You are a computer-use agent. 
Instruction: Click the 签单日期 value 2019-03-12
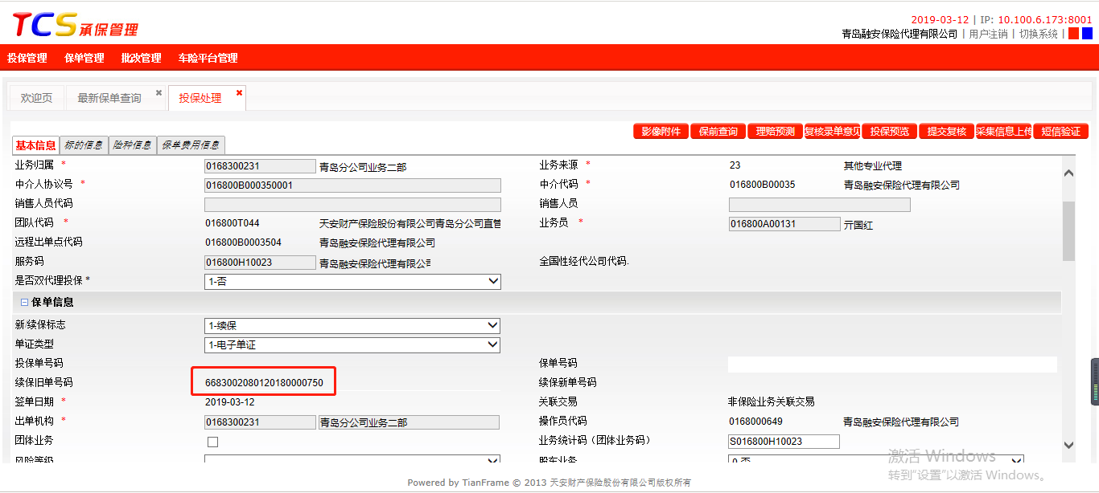230,402
